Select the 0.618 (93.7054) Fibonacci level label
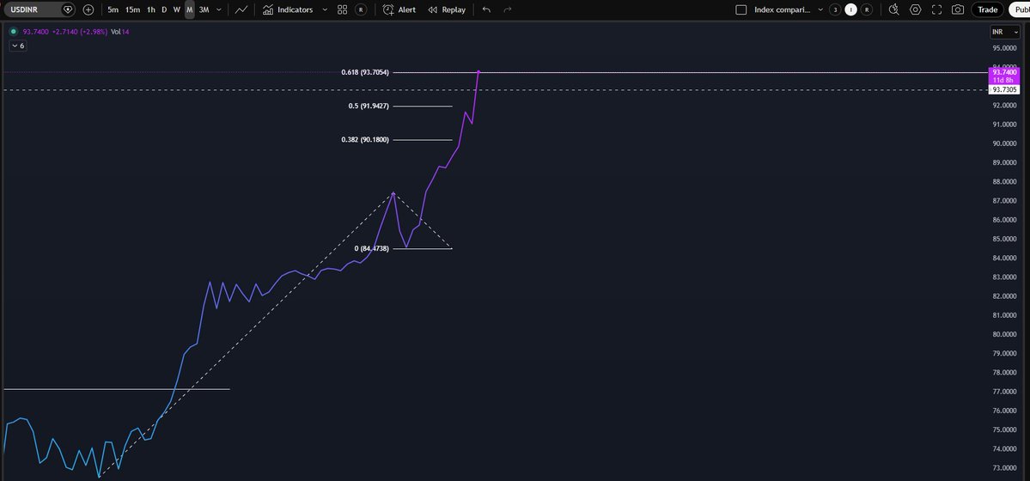The height and width of the screenshot is (481, 1030). (365, 72)
